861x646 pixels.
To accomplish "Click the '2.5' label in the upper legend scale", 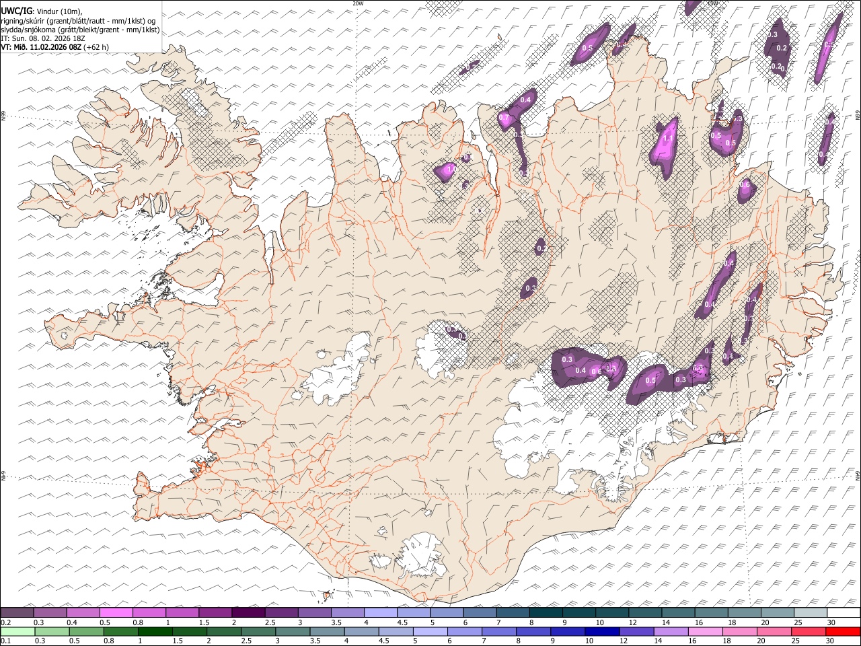I will pyautogui.click(x=270, y=622).
